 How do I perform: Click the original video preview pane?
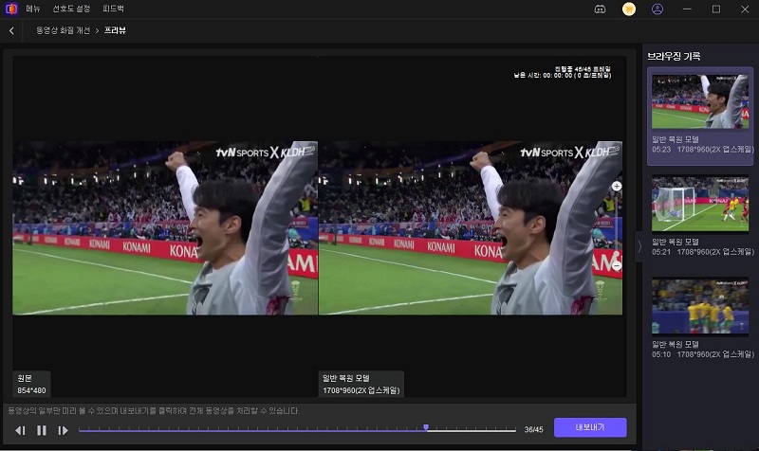165,227
